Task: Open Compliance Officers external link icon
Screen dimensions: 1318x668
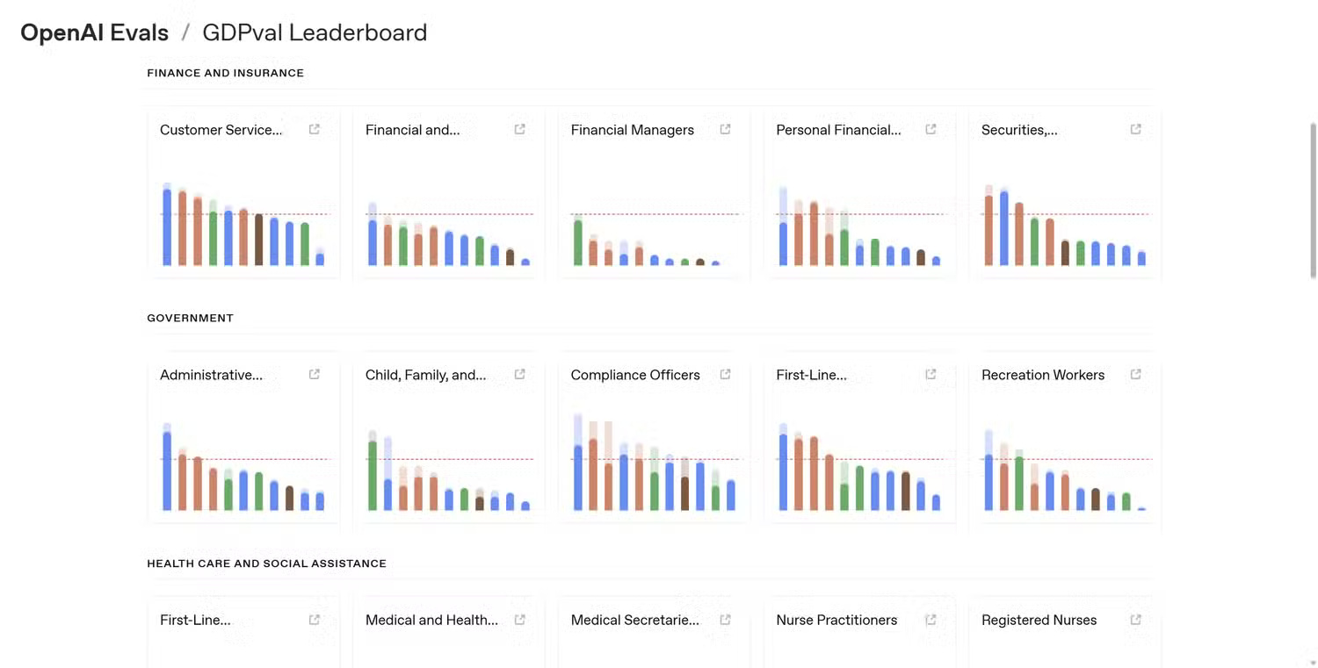Action: pos(725,373)
